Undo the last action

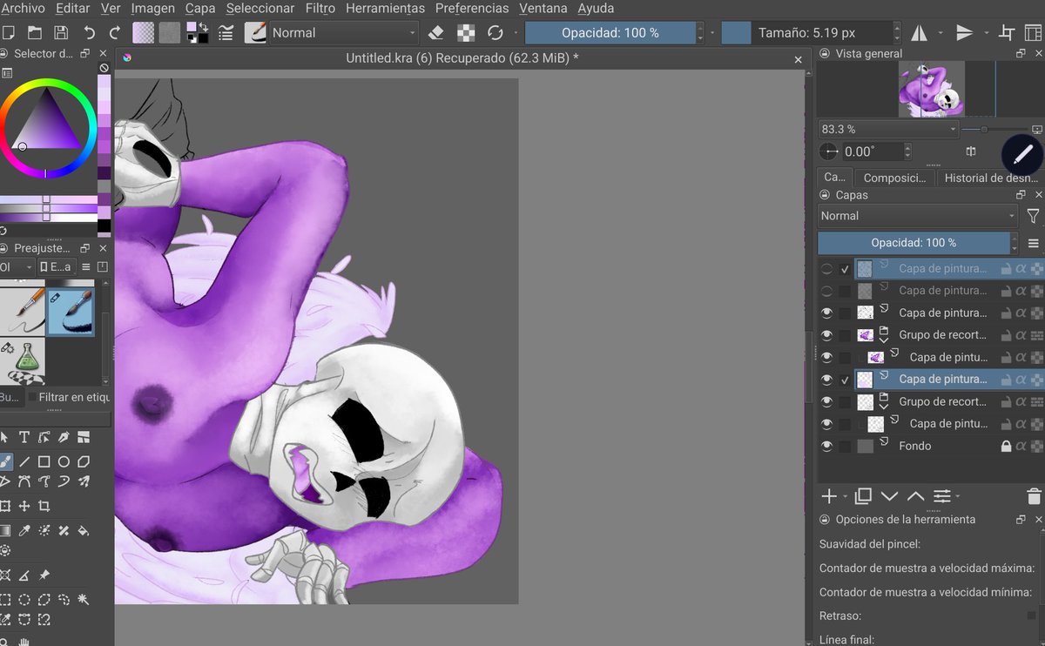pos(89,33)
